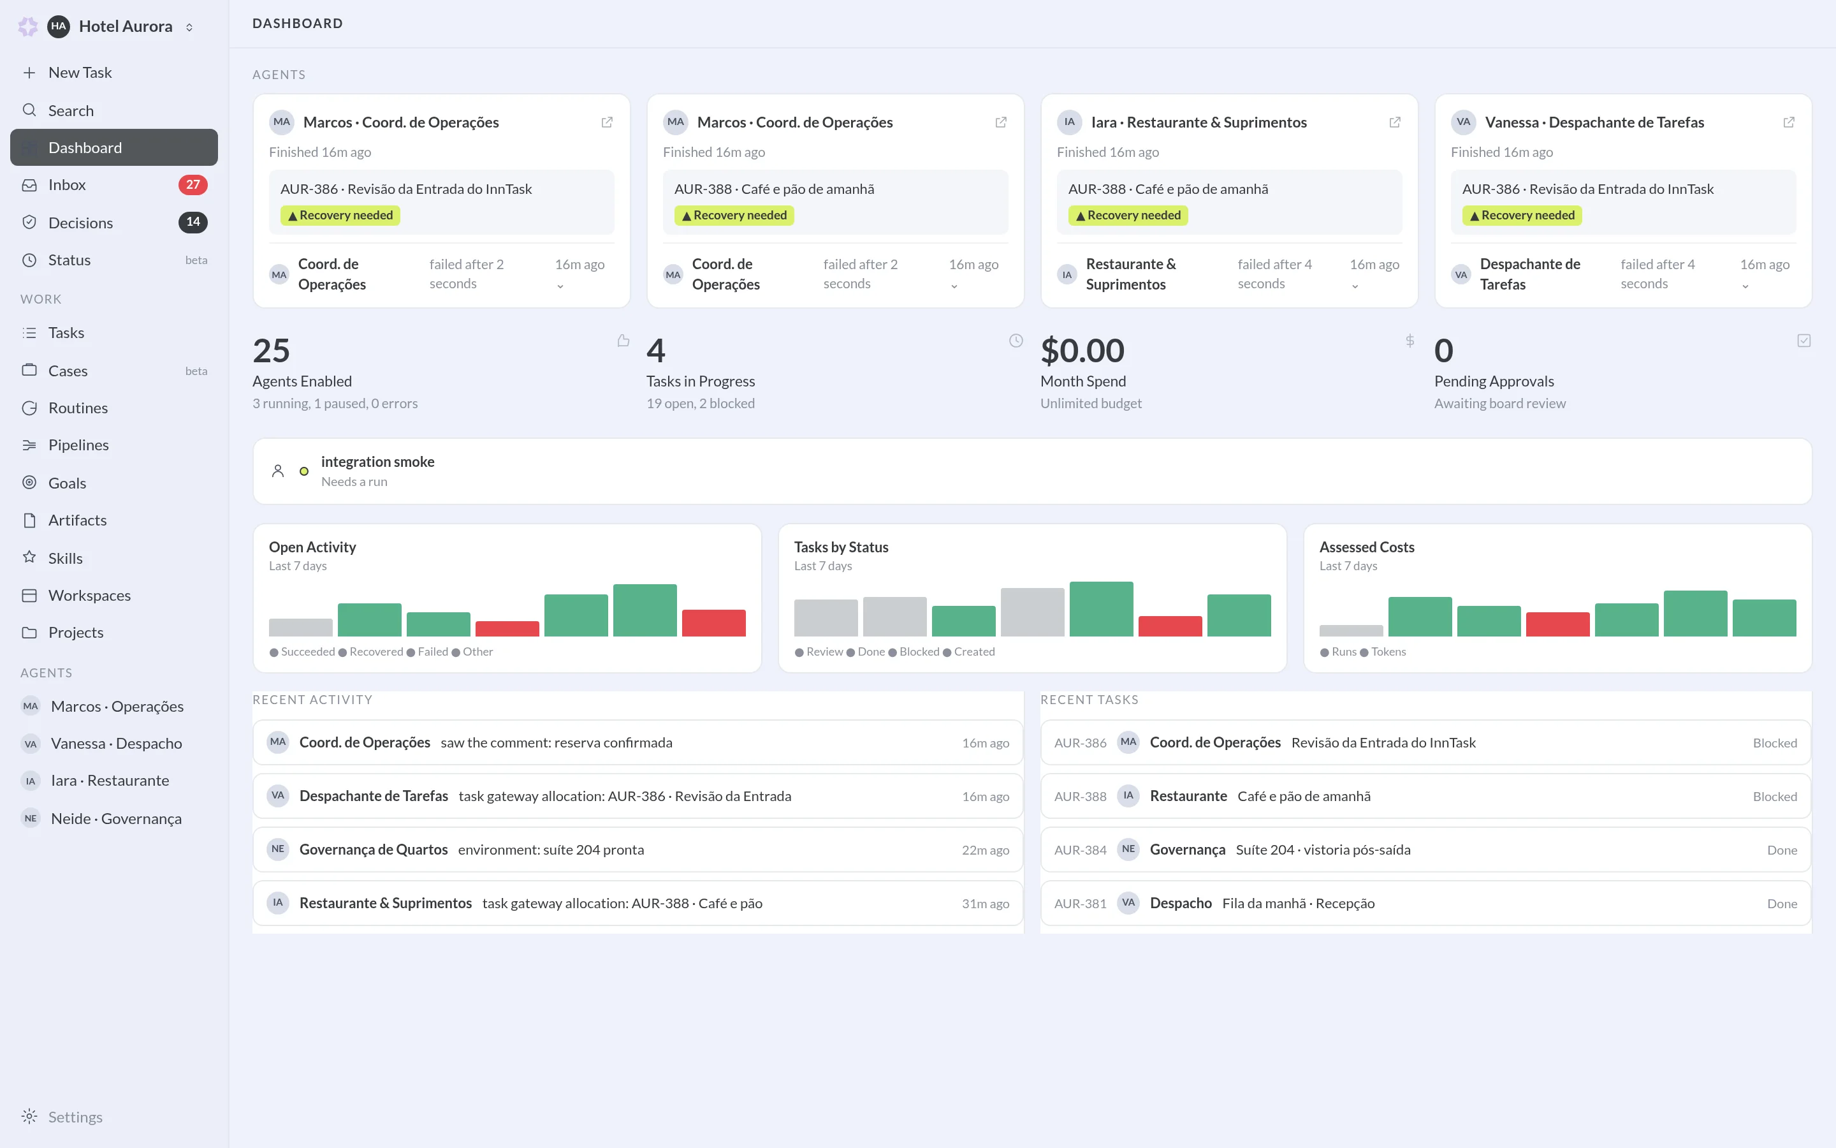Viewport: 1836px width, 1148px height.
Task: Open external link icon on first Marcos agent card
Action: (x=607, y=122)
